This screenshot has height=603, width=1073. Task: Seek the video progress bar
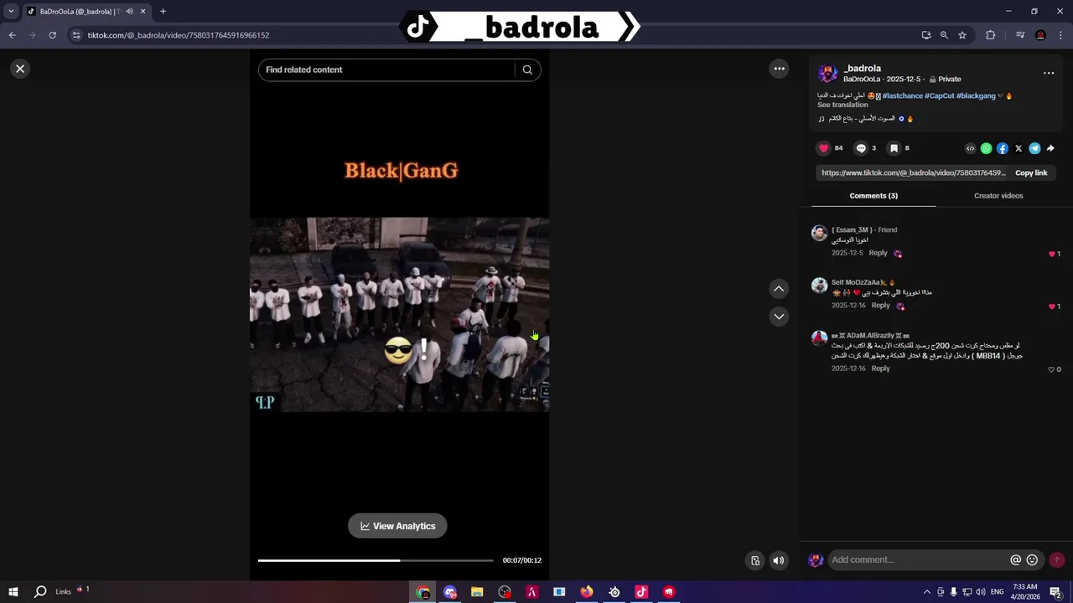[376, 560]
